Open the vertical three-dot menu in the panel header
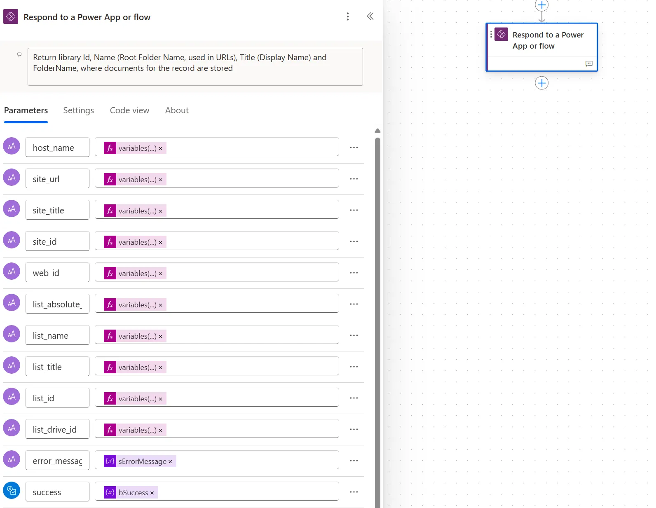Viewport: 656px width, 508px height. (348, 16)
